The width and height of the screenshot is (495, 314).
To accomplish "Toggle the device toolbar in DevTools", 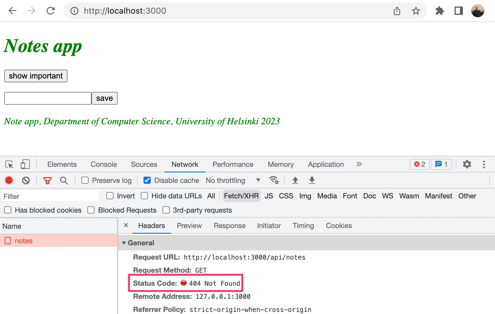I will (25, 164).
